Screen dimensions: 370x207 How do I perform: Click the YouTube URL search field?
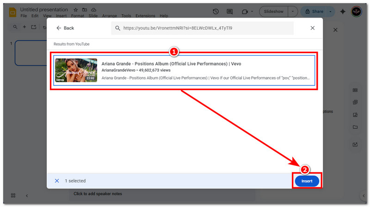pos(203,28)
